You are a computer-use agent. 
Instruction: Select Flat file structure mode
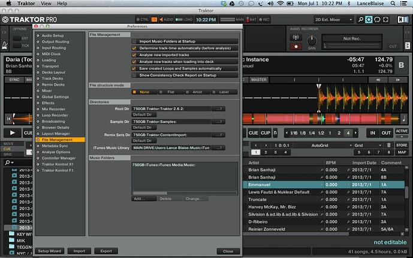[x=171, y=92]
